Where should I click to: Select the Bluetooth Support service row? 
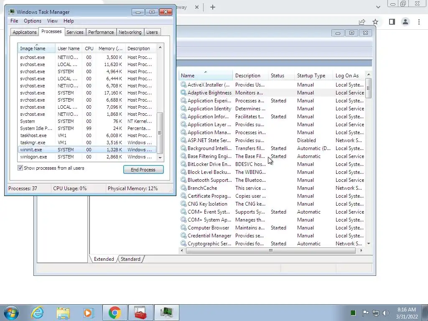click(272, 180)
